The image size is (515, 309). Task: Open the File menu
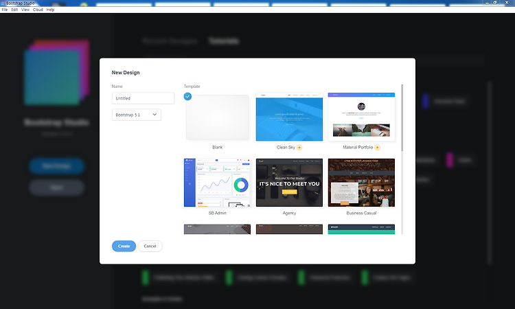[x=5, y=10]
